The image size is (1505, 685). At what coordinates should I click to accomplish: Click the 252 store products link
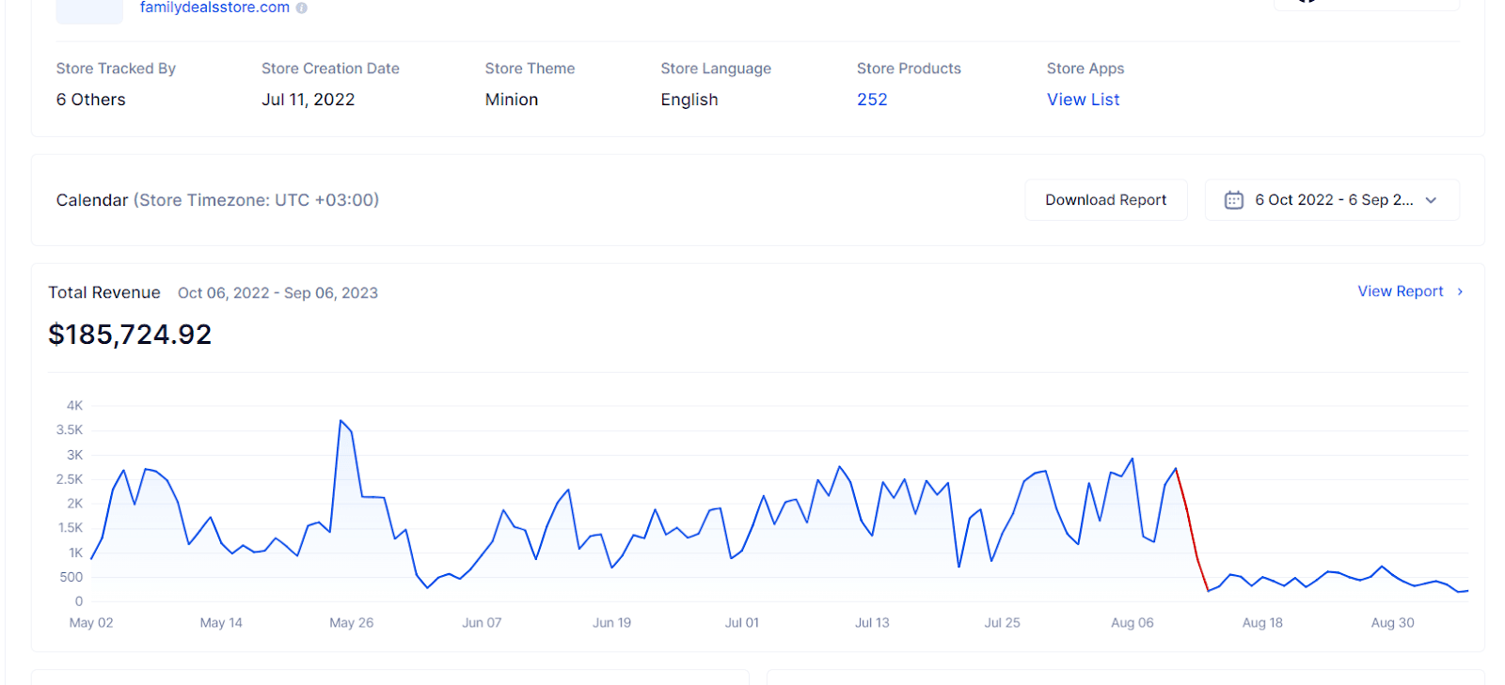pos(872,100)
